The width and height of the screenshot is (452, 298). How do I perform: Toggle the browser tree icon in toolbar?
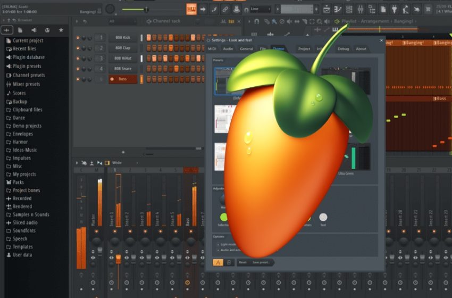point(372,9)
